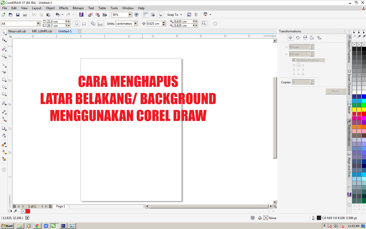Click the Apply button in Transformations
This screenshot has height=229, width=366.
(x=336, y=91)
